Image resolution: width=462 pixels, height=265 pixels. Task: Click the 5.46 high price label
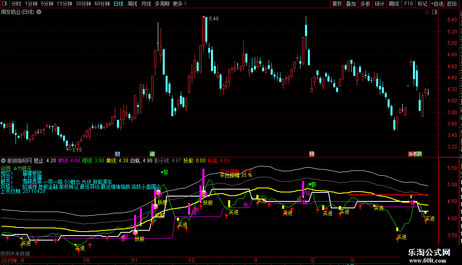coord(213,18)
